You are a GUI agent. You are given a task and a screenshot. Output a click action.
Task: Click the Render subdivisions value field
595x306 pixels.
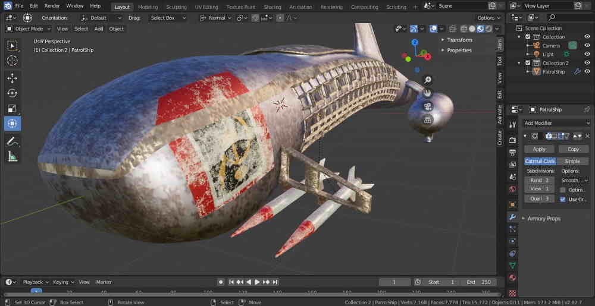(x=539, y=180)
